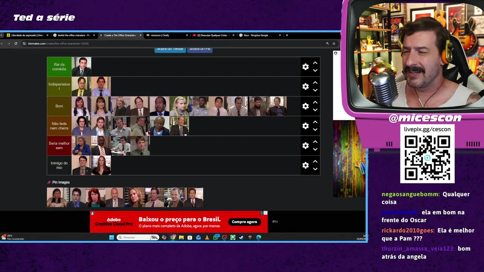Open settings gear for Bom tier
Viewport: 484px width, 272px height.
coord(306,106)
